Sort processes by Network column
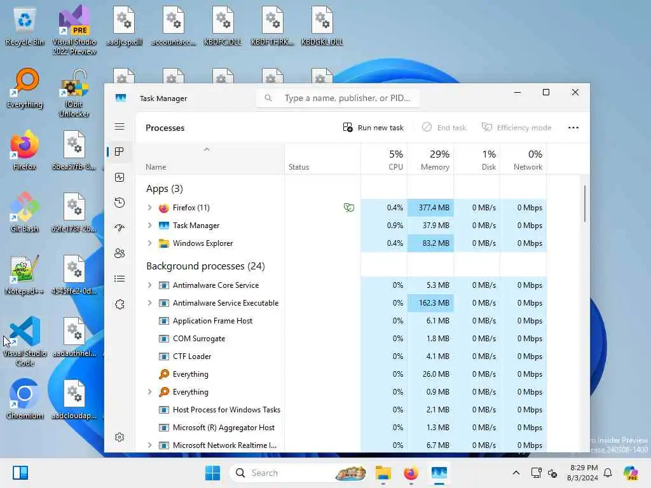The height and width of the screenshot is (488, 651). pyautogui.click(x=523, y=159)
